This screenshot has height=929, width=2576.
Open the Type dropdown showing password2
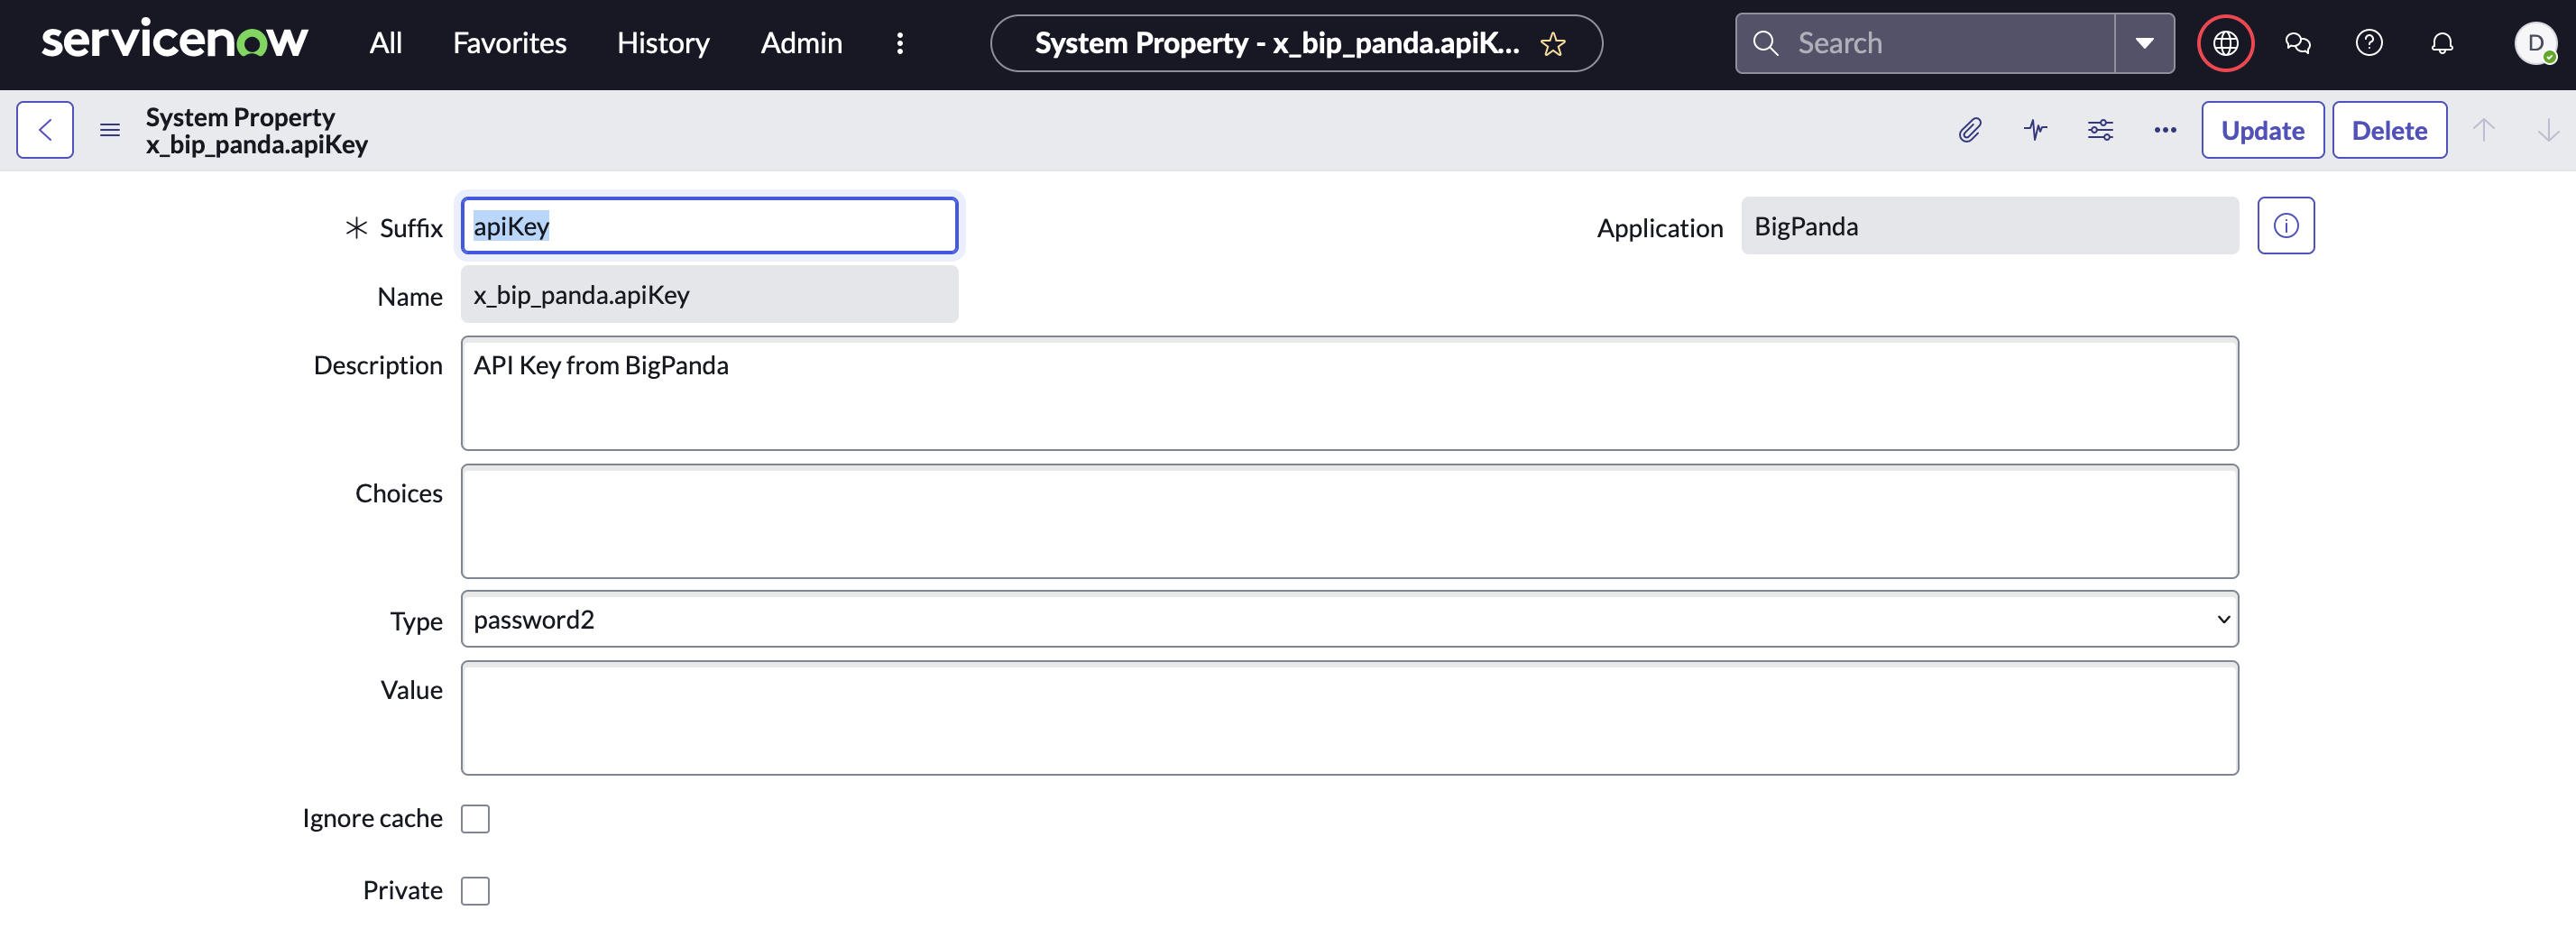pos(1349,619)
